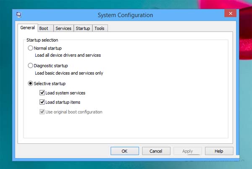Close the System Configuration window

[x=230, y=14]
